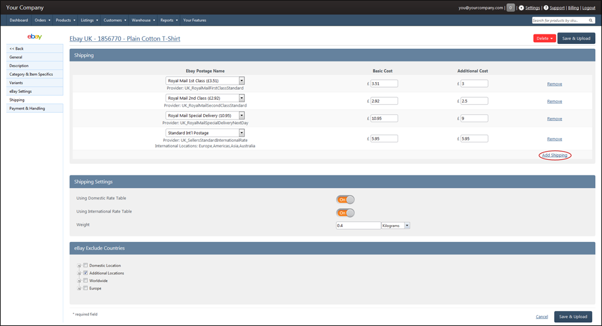Image resolution: width=602 pixels, height=326 pixels.
Task: Click additional cost field showing 9
Action: [x=474, y=118]
